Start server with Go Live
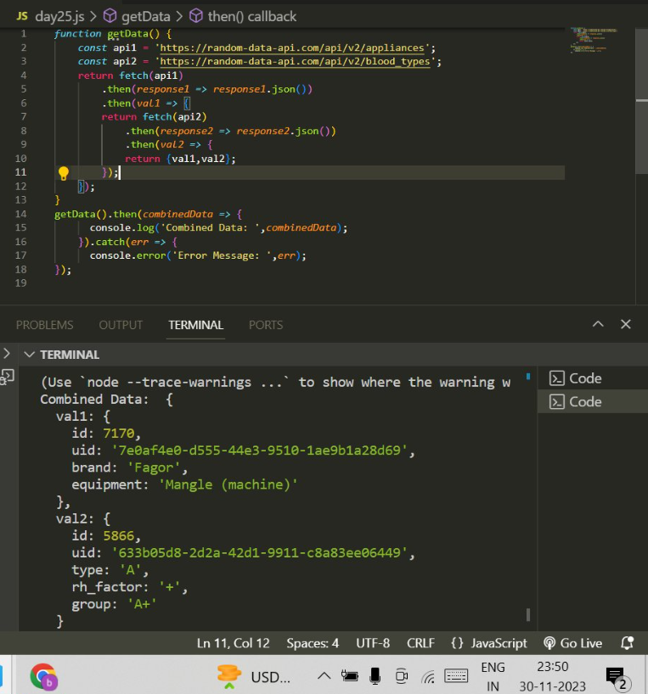The height and width of the screenshot is (694, 648). pyautogui.click(x=572, y=643)
